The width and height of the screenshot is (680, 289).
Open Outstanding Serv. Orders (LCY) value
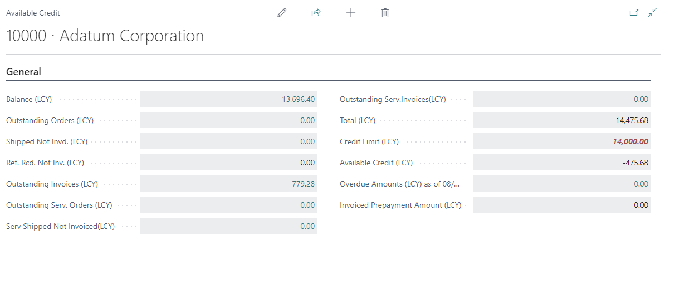(x=307, y=205)
